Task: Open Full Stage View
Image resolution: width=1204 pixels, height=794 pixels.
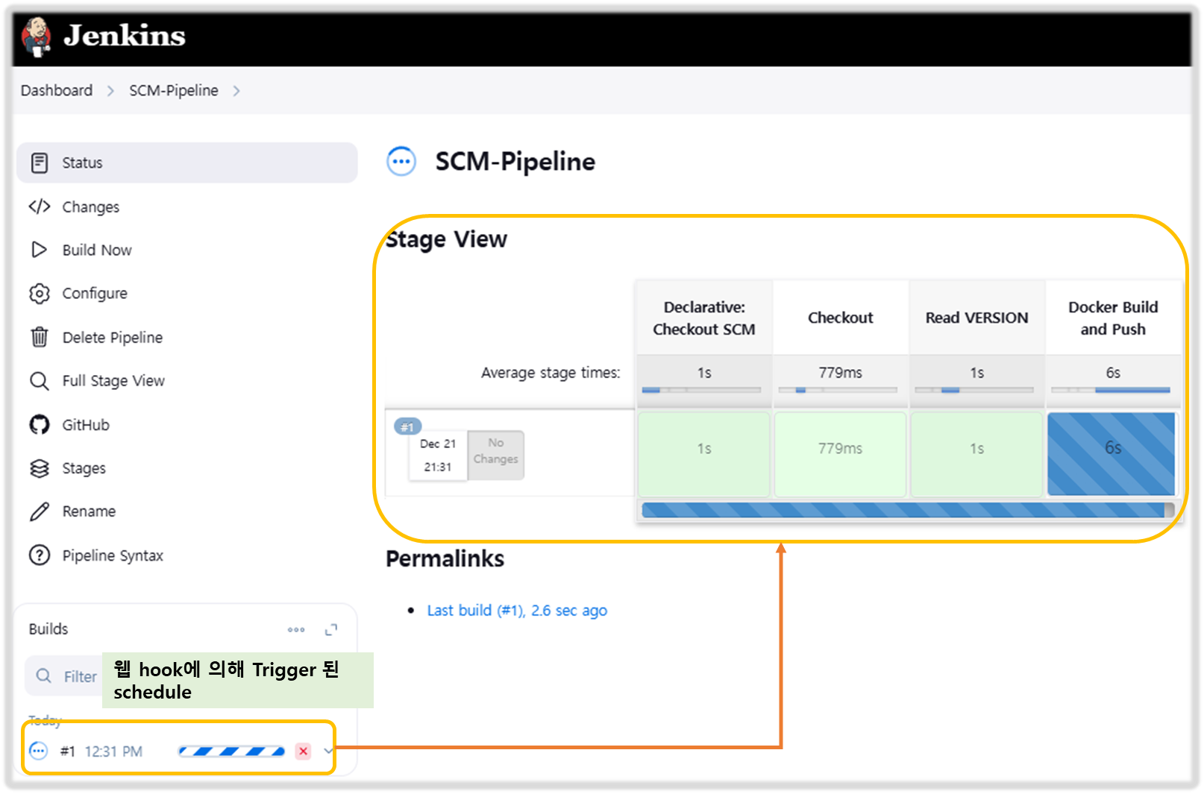Action: [113, 381]
